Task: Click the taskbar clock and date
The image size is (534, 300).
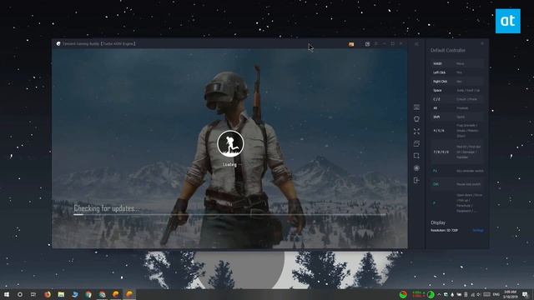Action: (510, 294)
